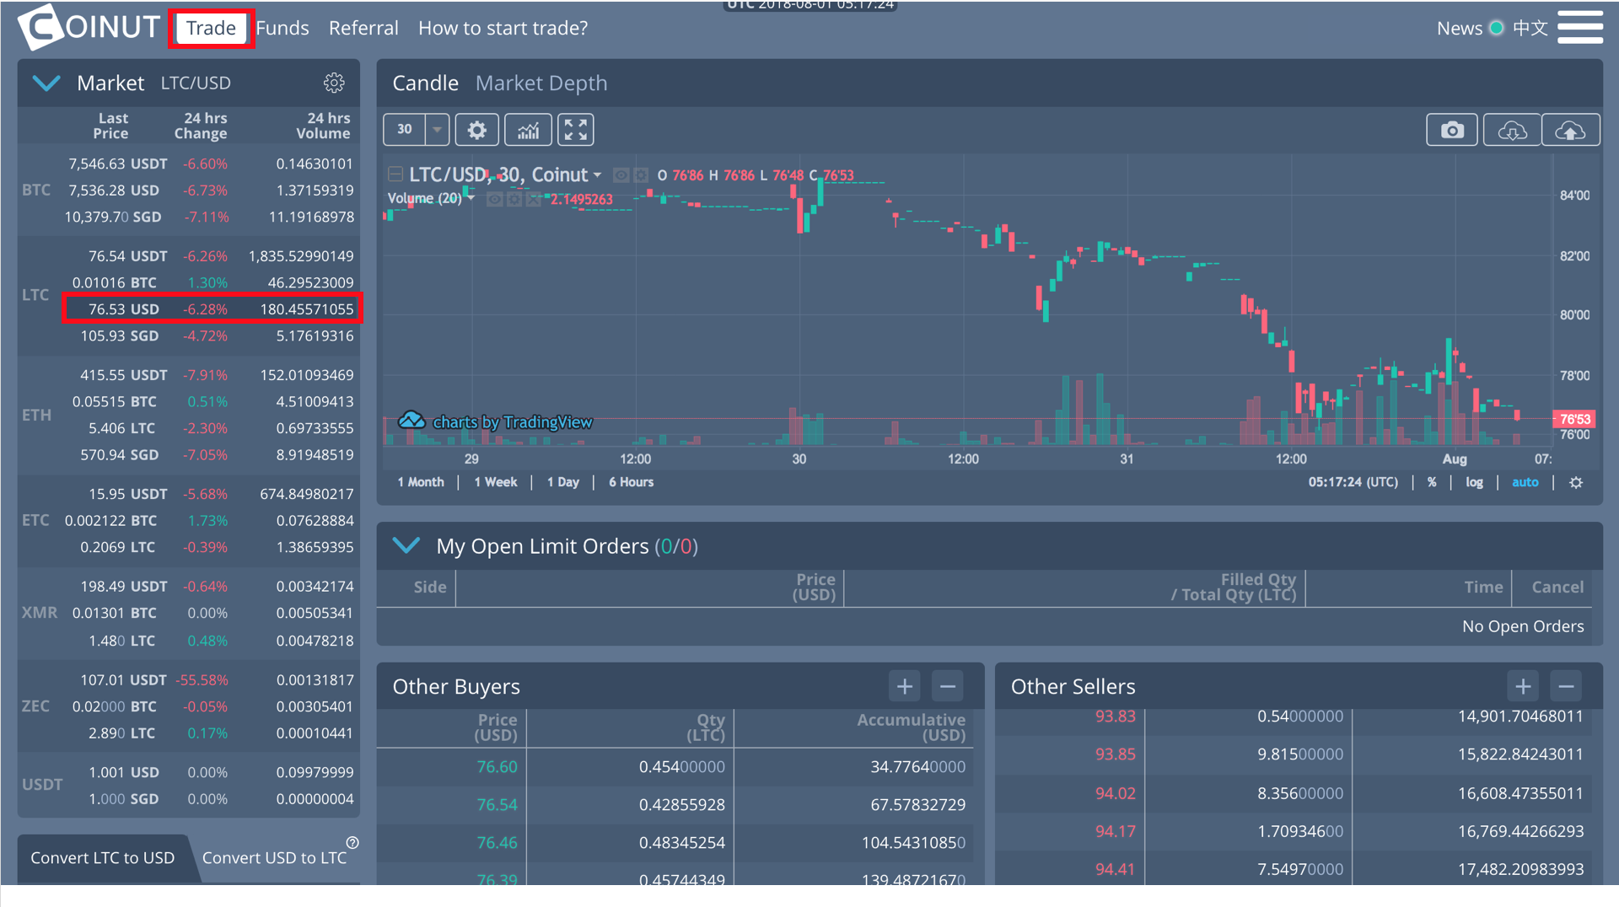1619x907 pixels.
Task: Toggle log scale on the chart
Action: [x=1473, y=482]
